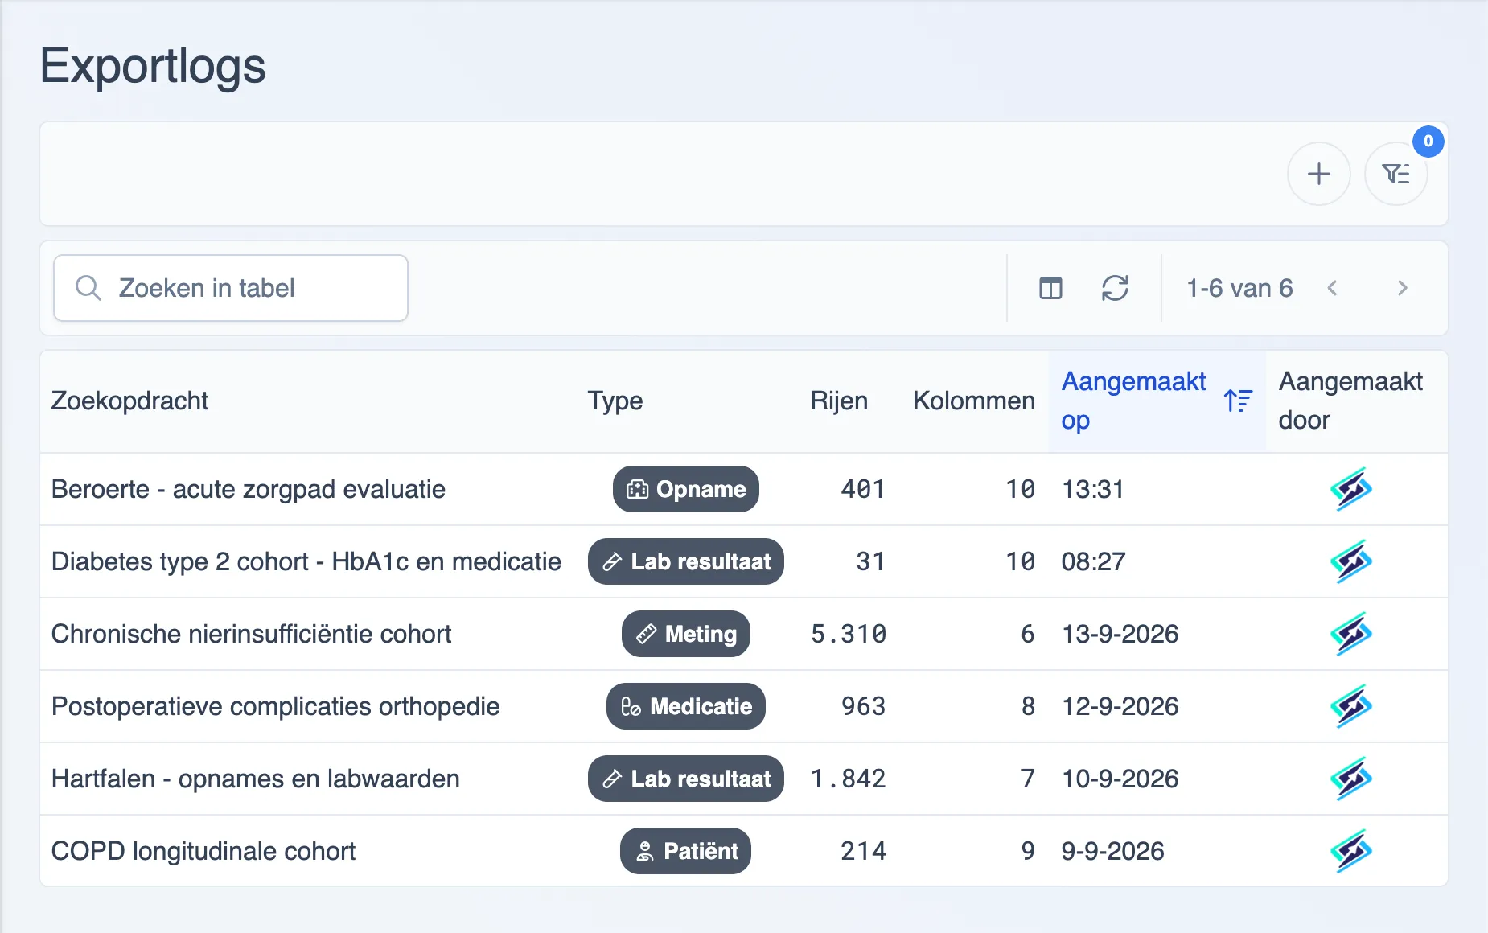Click the 13-9-2026 date cell
The image size is (1488, 933).
(x=1120, y=634)
